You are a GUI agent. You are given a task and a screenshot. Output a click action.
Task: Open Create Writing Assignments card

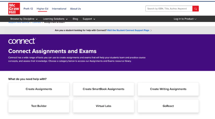[x=168, y=89]
